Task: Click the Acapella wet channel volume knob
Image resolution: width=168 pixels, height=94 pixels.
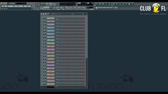Action: point(45,25)
